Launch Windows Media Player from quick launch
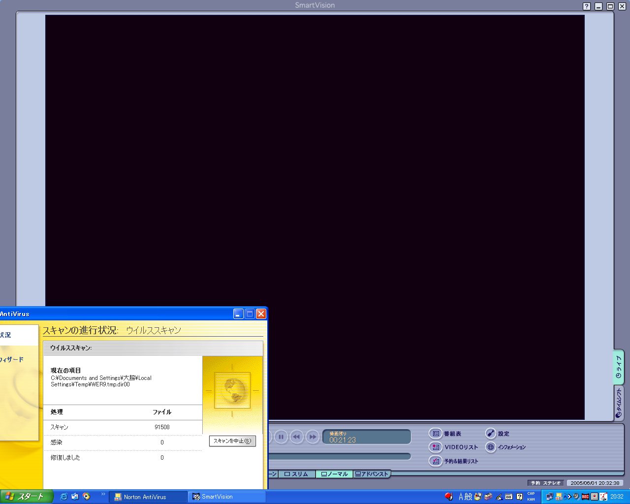 87,497
